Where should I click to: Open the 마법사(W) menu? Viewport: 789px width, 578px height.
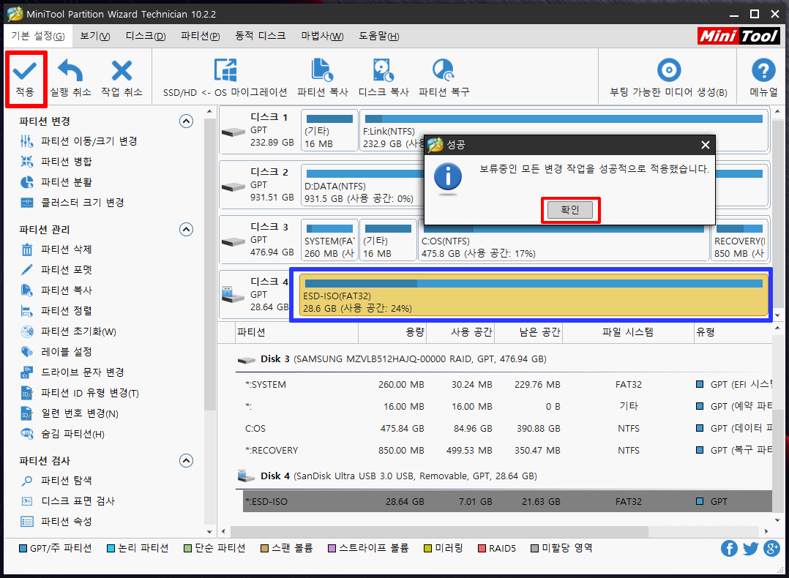click(322, 37)
